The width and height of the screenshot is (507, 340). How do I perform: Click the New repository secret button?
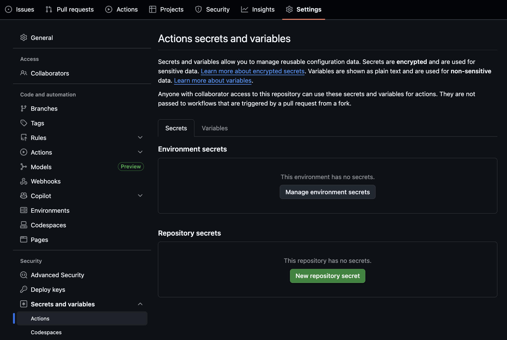327,276
